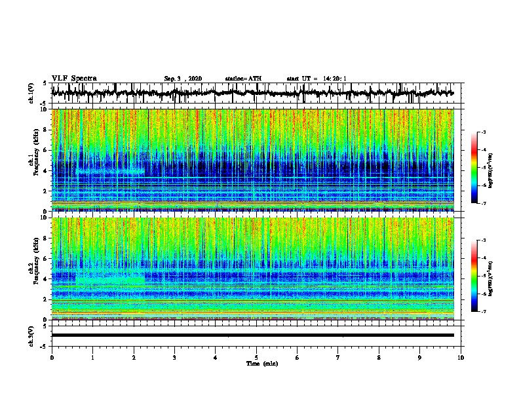Click the "ch.3(V)" axis label
The height and width of the screenshot is (401, 519).
tap(31, 336)
